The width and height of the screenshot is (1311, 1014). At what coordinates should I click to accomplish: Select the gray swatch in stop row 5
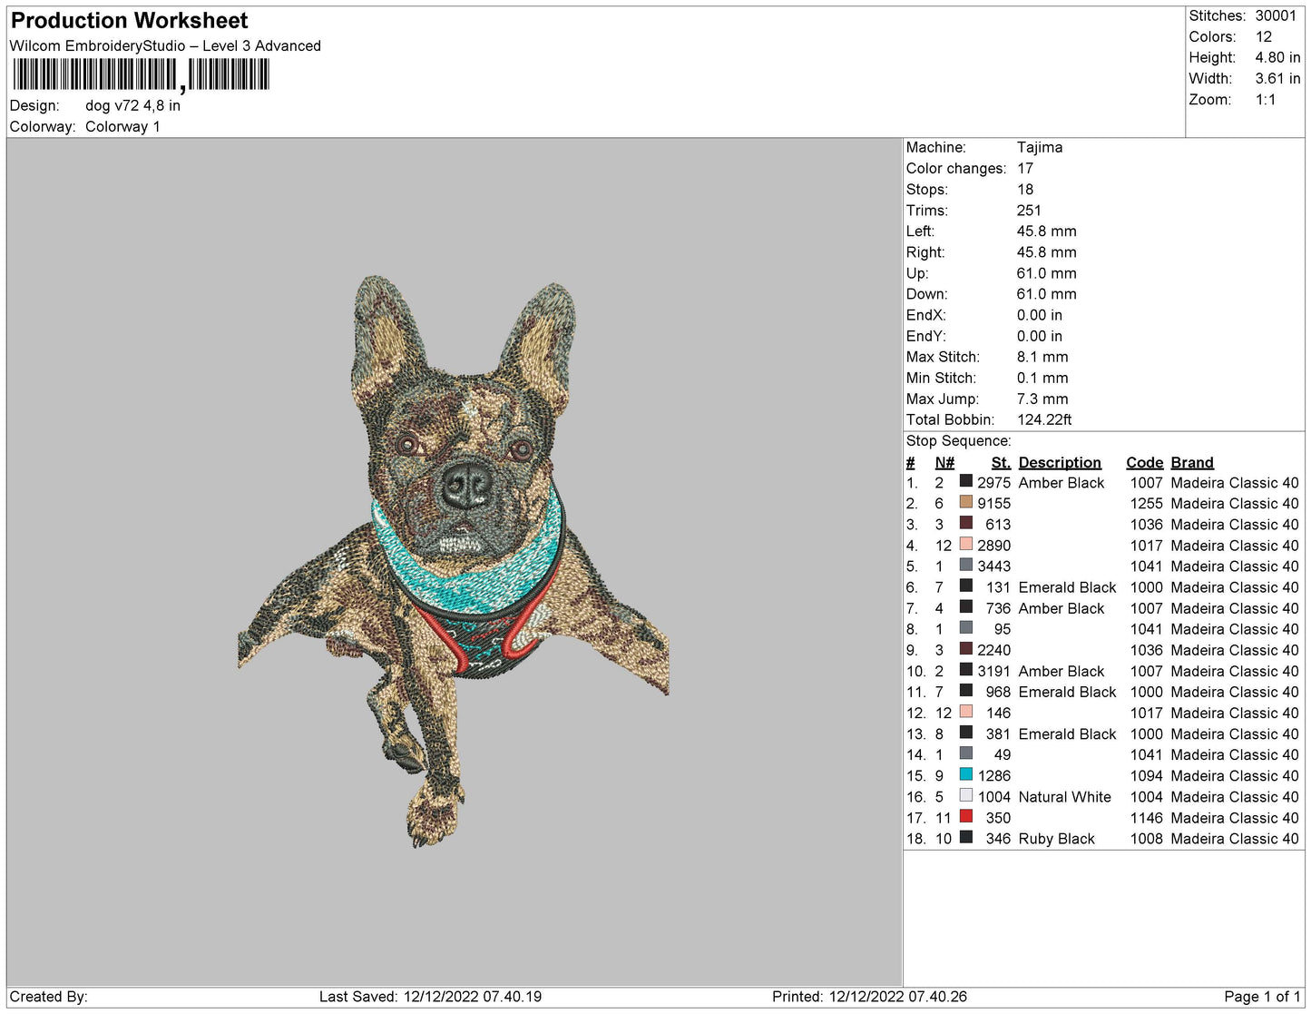(966, 566)
